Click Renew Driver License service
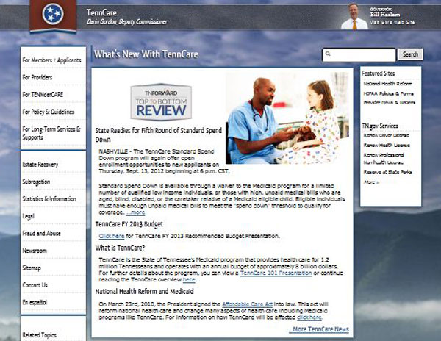 (x=387, y=135)
